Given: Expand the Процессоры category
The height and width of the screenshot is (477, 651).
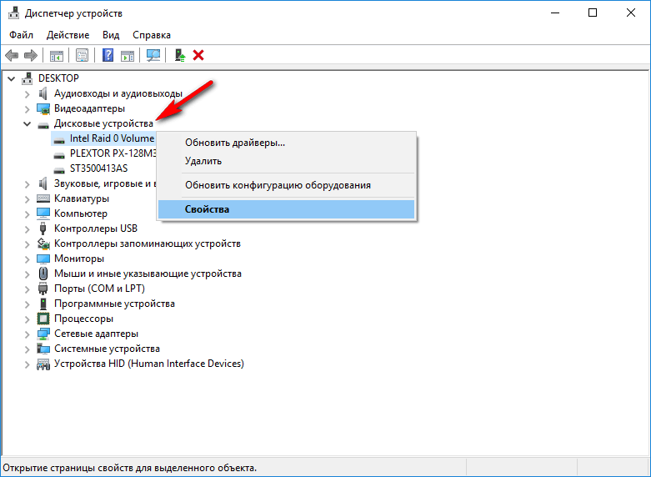Looking at the screenshot, I should pyautogui.click(x=27, y=319).
